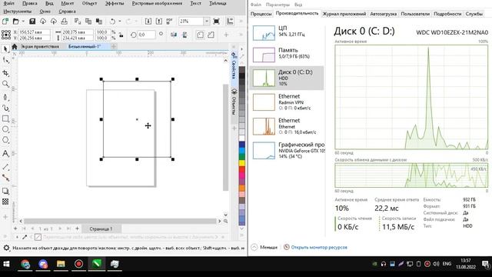
Task: Click the Страница 1 page tab
Action: (101, 229)
